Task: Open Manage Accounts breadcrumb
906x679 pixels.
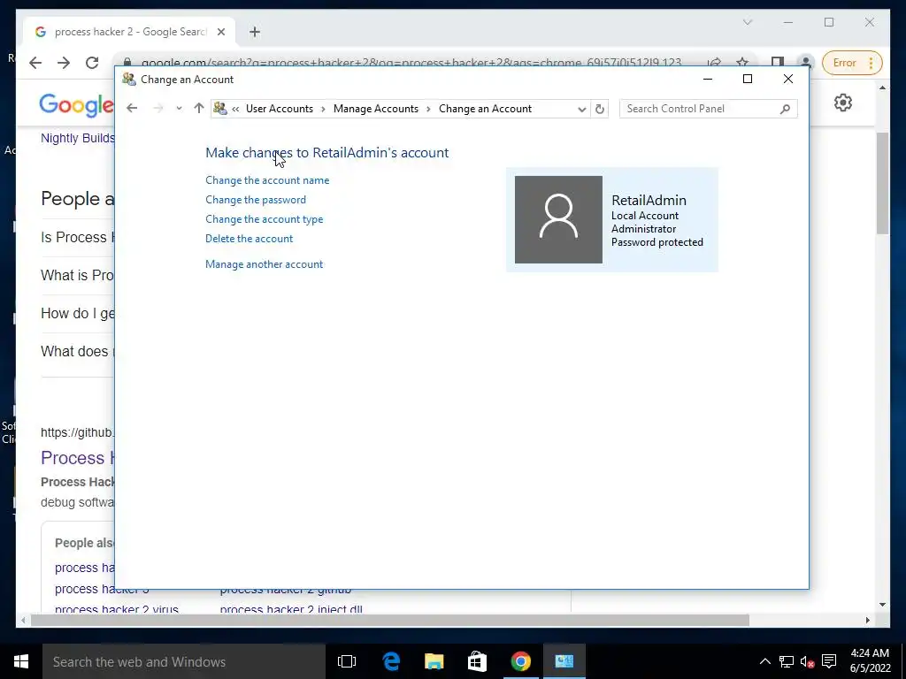Action: point(375,109)
